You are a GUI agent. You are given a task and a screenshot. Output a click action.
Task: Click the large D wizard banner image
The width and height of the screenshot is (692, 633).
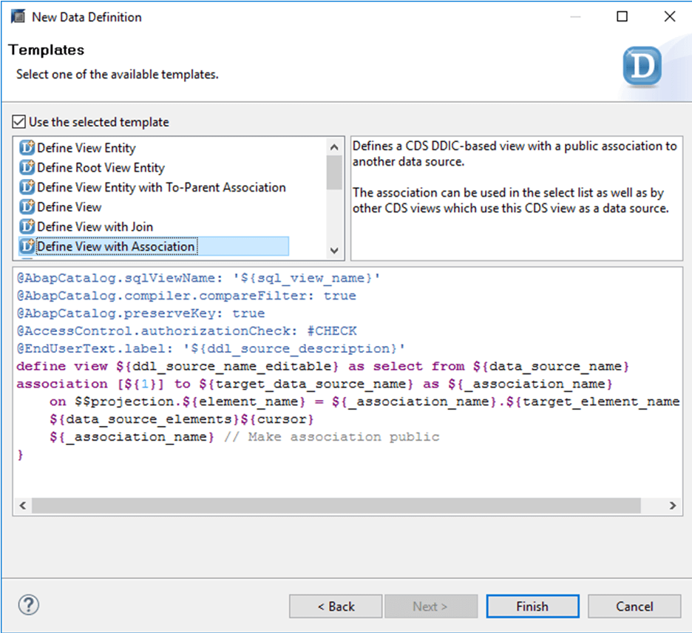click(x=642, y=67)
